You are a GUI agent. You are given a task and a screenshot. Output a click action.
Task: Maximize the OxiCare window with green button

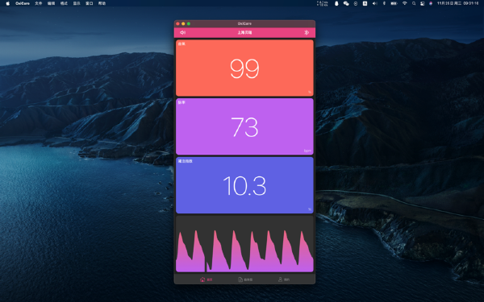189,23
